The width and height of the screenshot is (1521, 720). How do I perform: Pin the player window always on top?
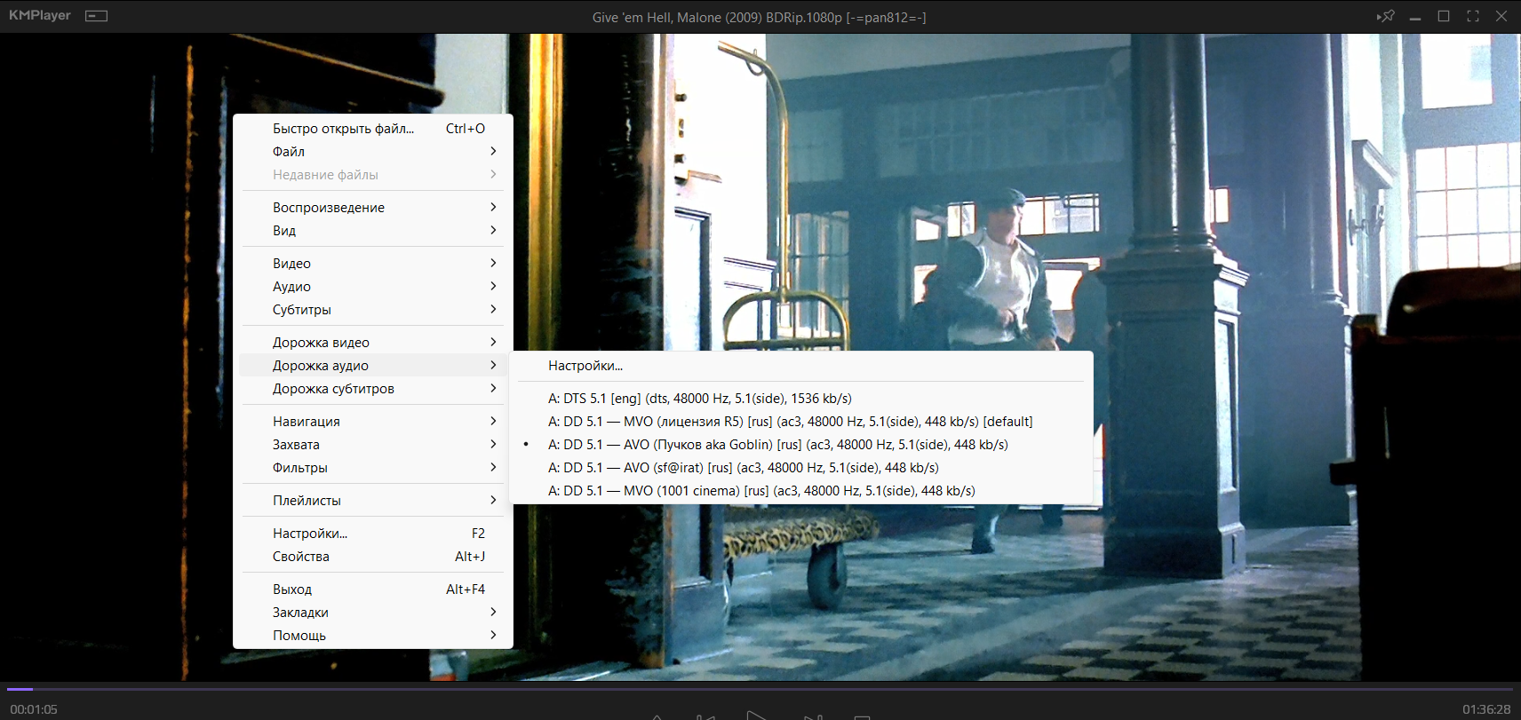(x=1385, y=16)
